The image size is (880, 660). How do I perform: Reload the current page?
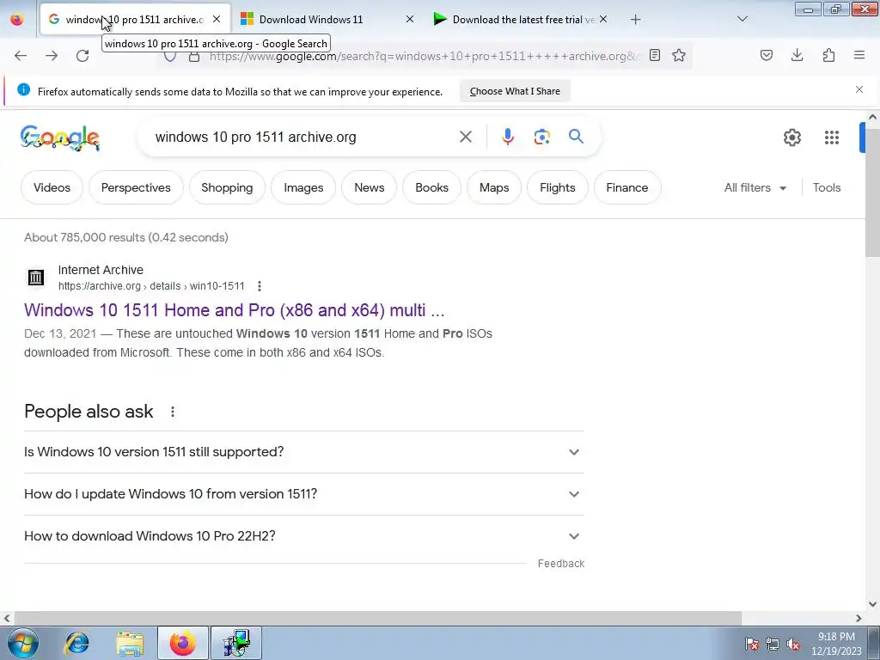[x=82, y=55]
